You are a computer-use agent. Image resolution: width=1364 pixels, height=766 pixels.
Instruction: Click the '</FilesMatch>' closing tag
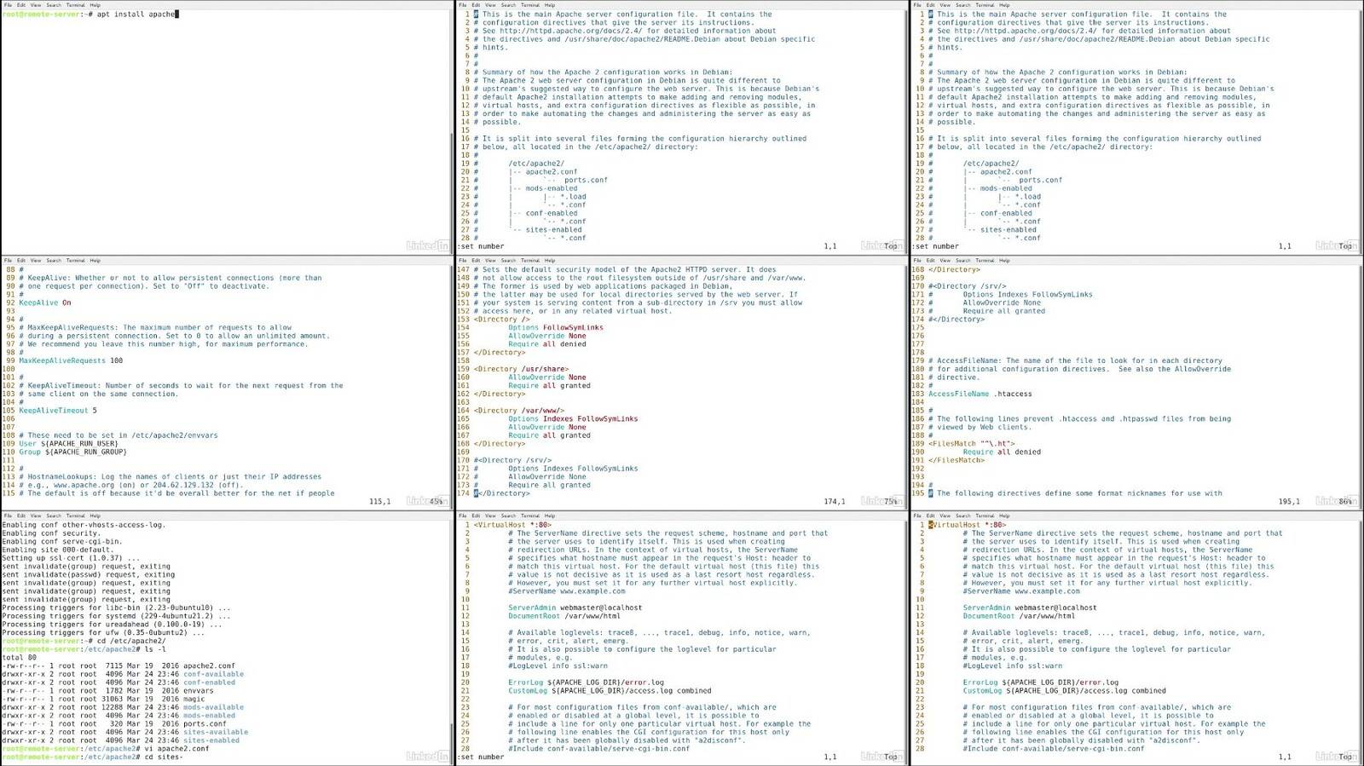pyautogui.click(x=957, y=461)
